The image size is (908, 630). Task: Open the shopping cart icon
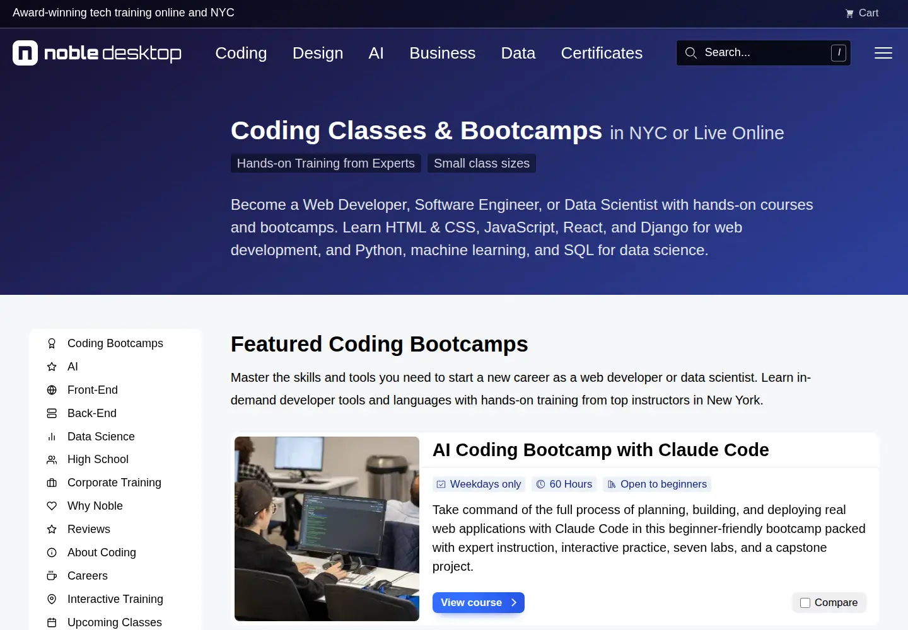pyautogui.click(x=849, y=13)
